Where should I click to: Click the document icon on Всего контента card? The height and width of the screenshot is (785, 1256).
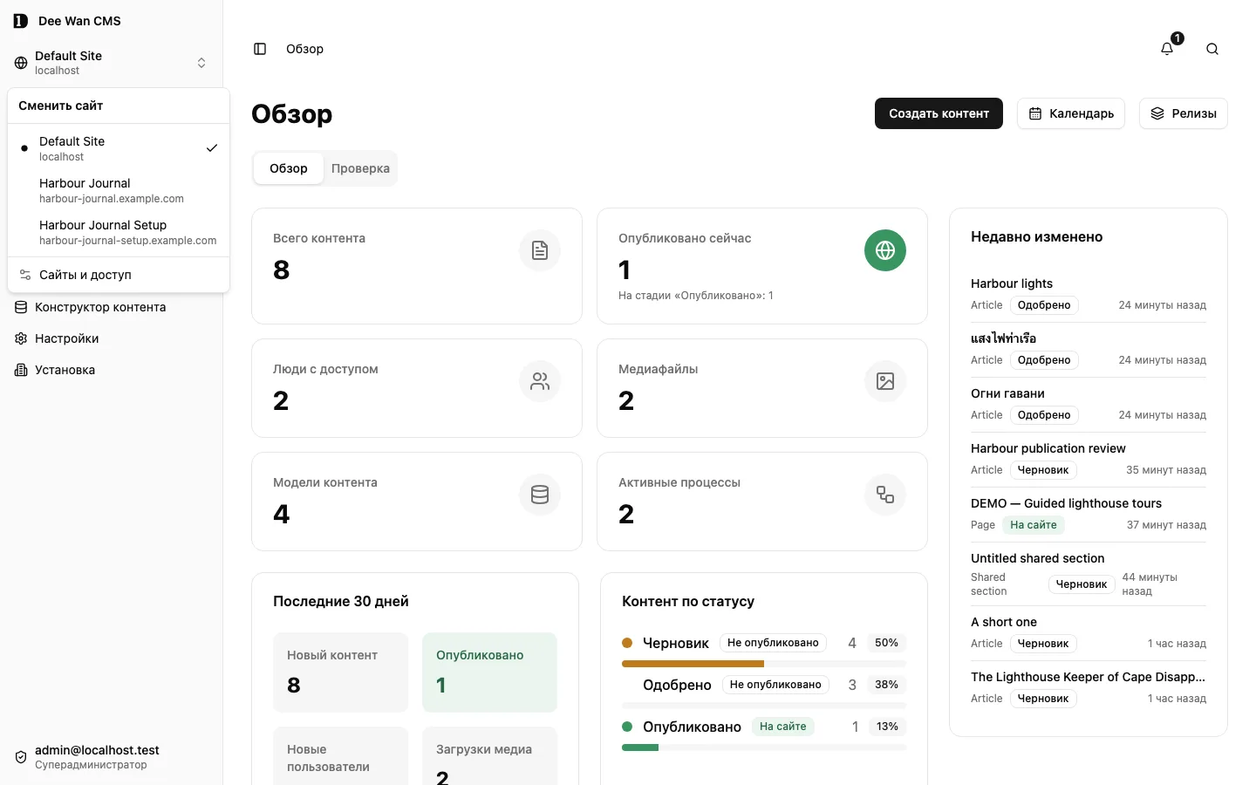(540, 250)
